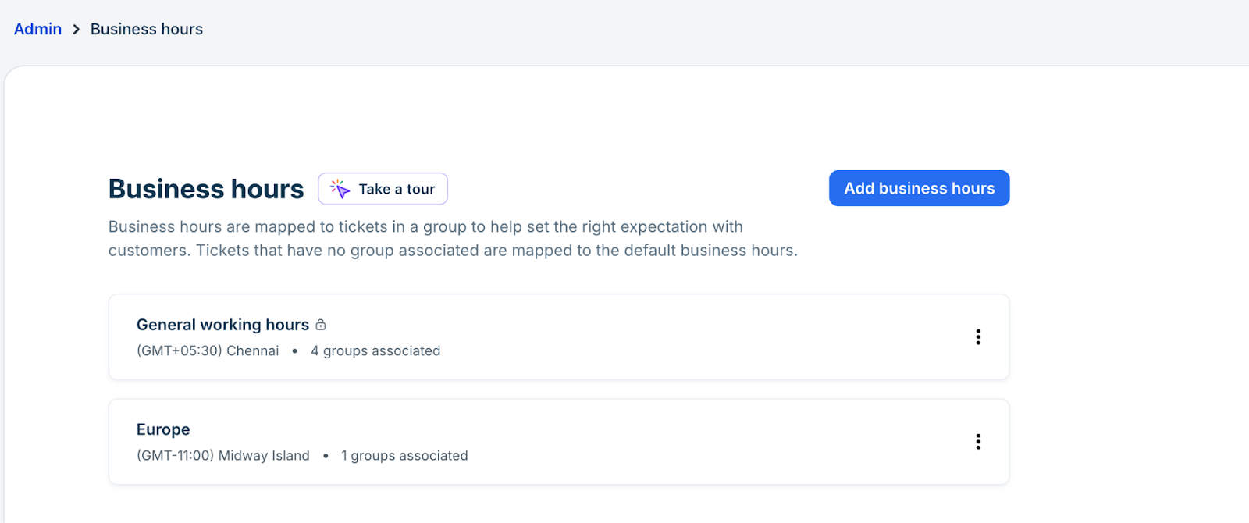Image resolution: width=1249 pixels, height=523 pixels.
Task: Click the (GMT+05:30) Chennai time zone text
Action: (x=208, y=351)
